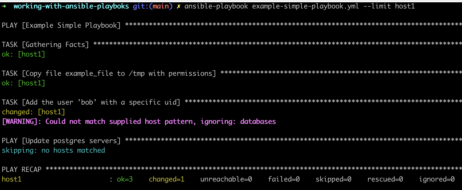The width and height of the screenshot is (462, 190).
Task: Click the PLAY [Example Simple Playbook] line
Action: tap(61, 25)
